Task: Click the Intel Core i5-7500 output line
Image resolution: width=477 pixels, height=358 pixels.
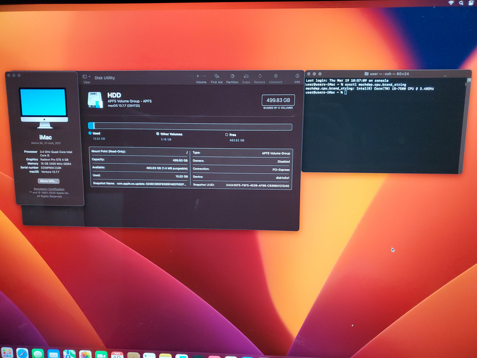Action: click(x=370, y=88)
